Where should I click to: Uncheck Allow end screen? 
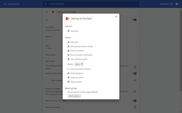pyautogui.click(x=68, y=77)
